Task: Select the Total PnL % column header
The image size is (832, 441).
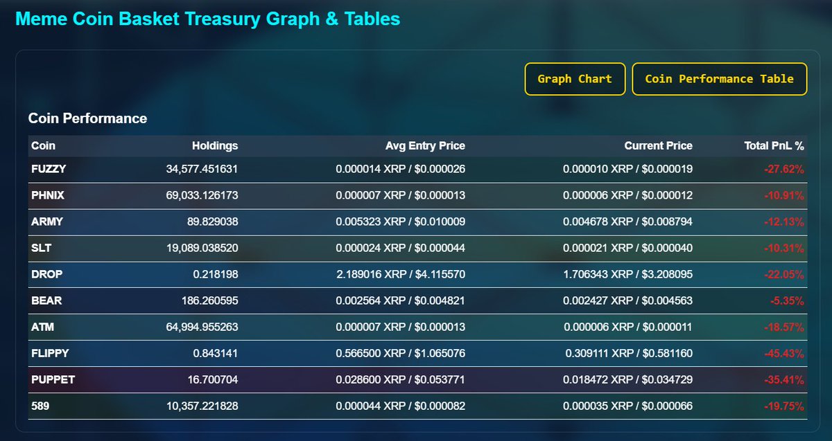Action: (774, 145)
